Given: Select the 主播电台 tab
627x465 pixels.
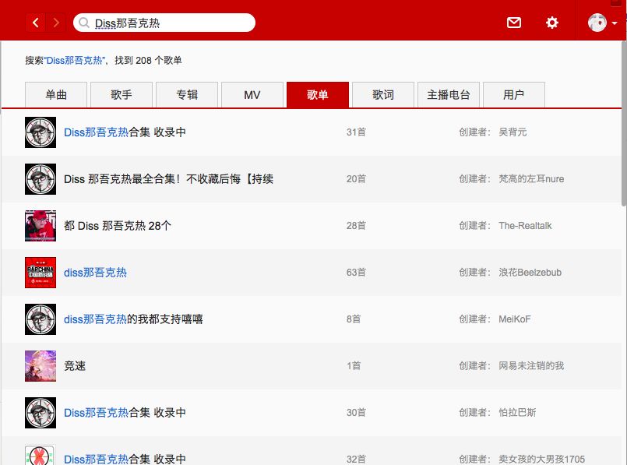Looking at the screenshot, I should pos(449,94).
